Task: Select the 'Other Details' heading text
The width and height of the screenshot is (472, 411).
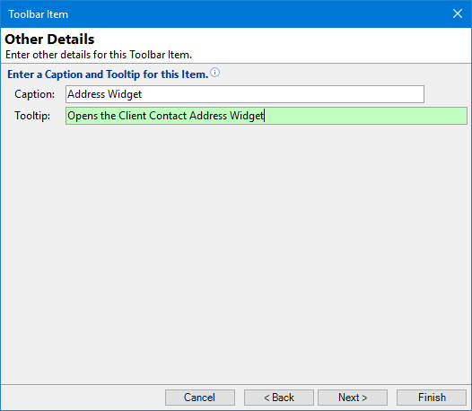Action: pos(49,39)
